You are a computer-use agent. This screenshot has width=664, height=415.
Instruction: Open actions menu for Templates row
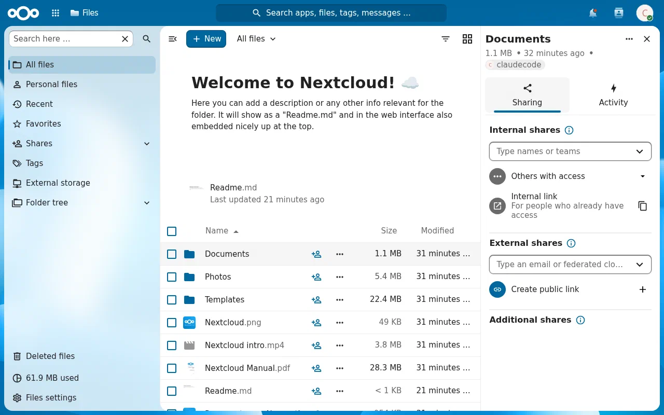click(x=340, y=300)
